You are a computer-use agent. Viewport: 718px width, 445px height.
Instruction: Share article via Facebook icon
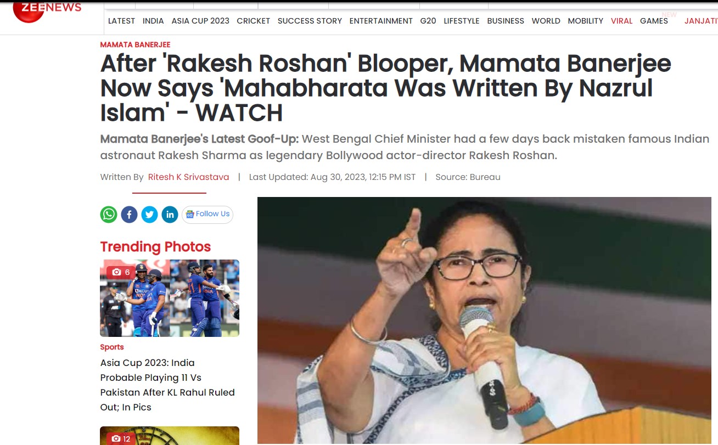(x=129, y=214)
